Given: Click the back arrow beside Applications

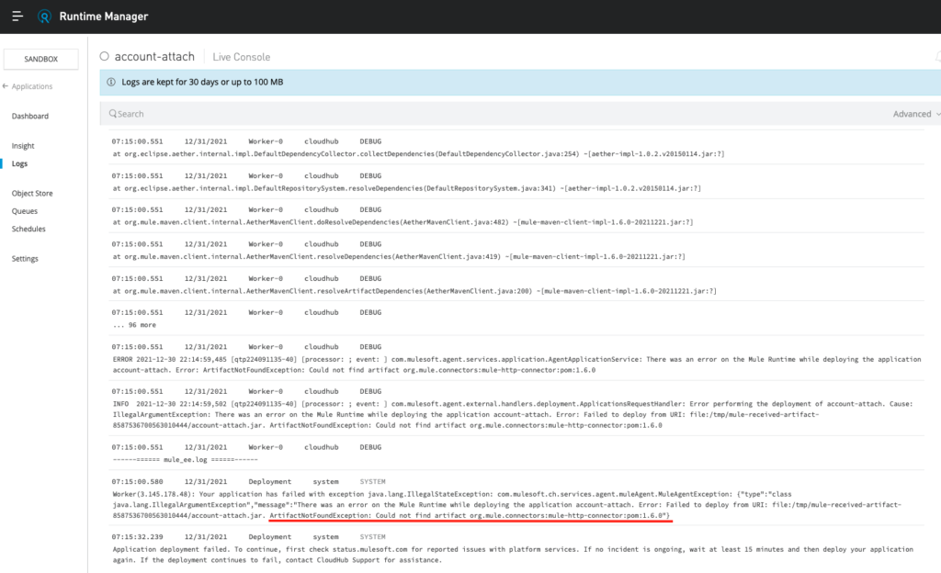Looking at the screenshot, I should pyautogui.click(x=6, y=86).
